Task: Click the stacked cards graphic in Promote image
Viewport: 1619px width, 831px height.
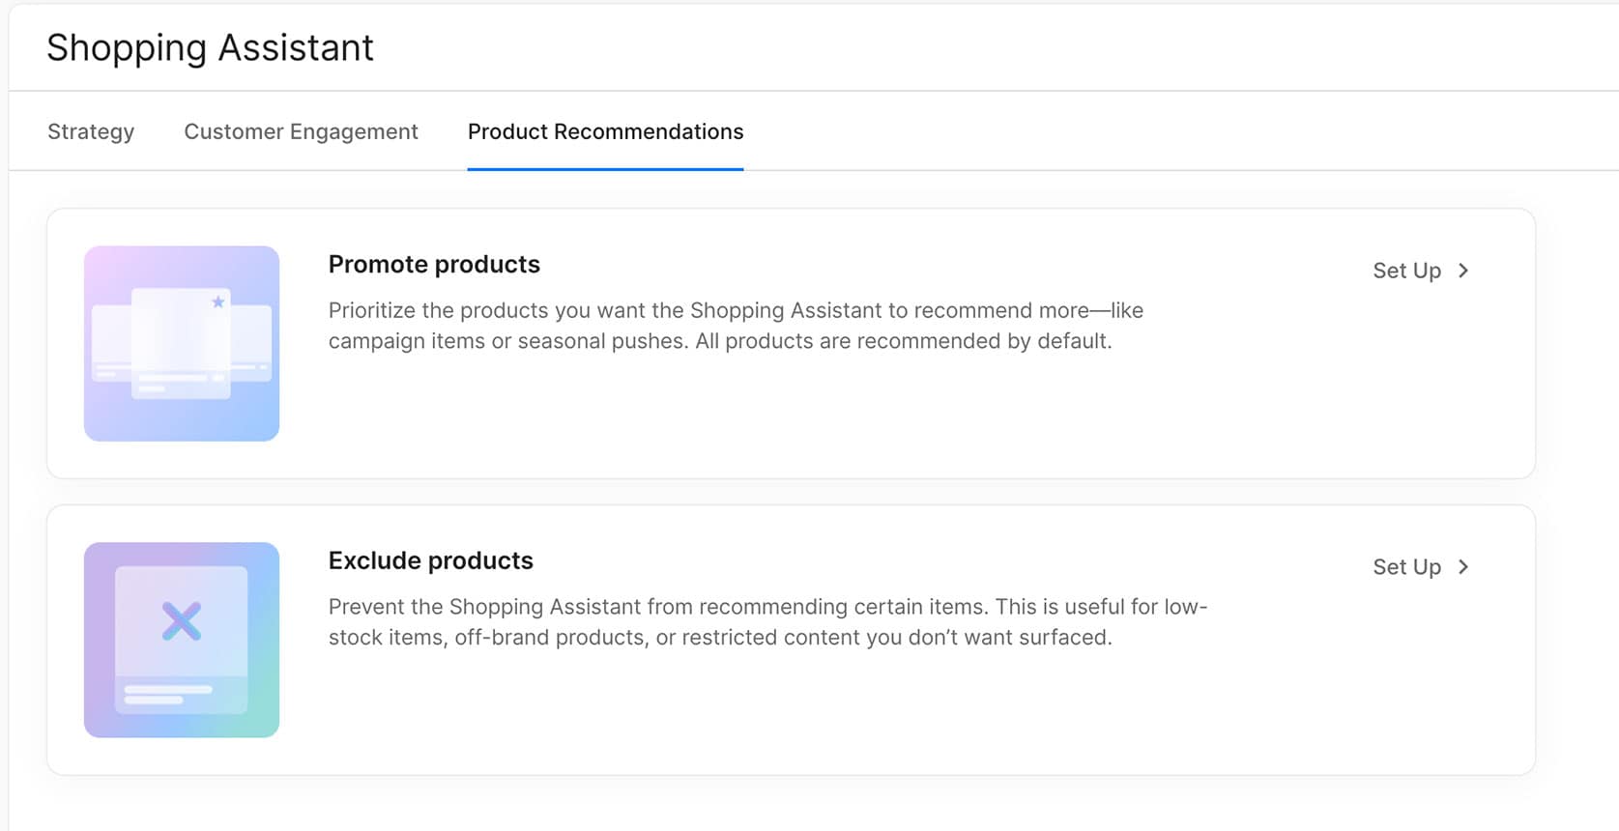Action: click(182, 344)
